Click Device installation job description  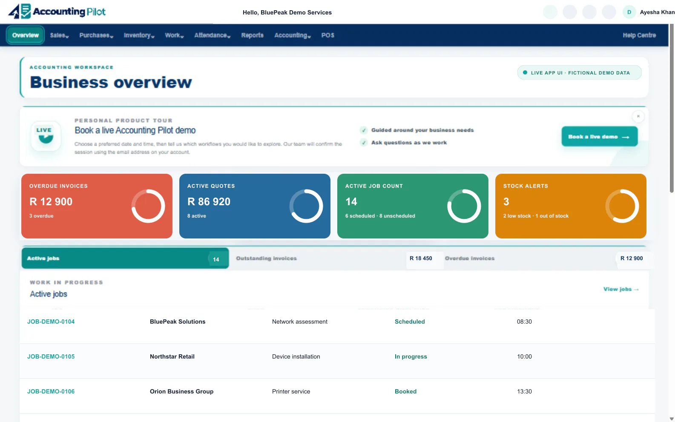click(x=296, y=356)
